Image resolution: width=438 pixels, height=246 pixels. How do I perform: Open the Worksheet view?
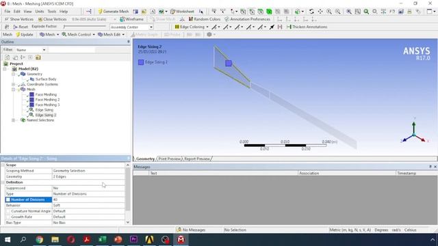pos(182,12)
